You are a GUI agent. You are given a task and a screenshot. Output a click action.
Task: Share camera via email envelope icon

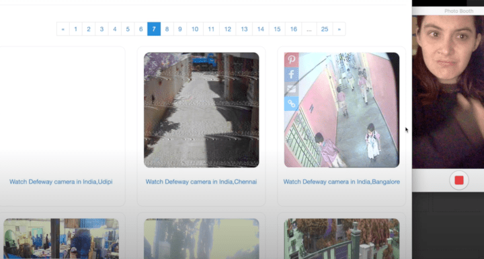click(x=291, y=89)
